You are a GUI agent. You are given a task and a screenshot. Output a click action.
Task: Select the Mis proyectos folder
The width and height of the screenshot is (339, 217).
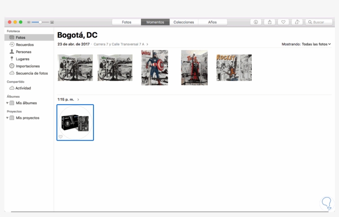27,118
